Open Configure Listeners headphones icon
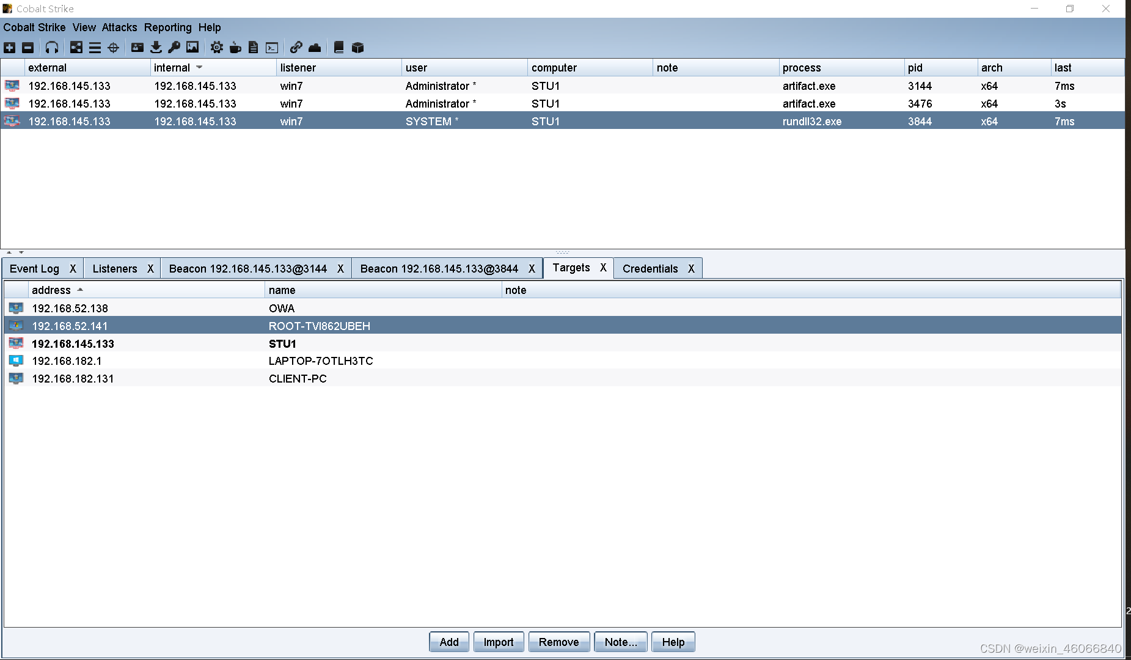The image size is (1131, 660). 52,48
